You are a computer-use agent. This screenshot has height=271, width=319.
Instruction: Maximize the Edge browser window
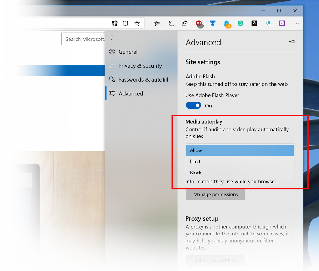(x=279, y=11)
